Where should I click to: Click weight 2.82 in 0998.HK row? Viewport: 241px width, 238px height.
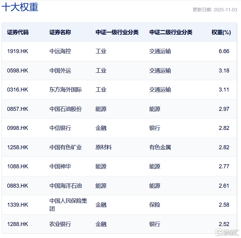(x=224, y=128)
